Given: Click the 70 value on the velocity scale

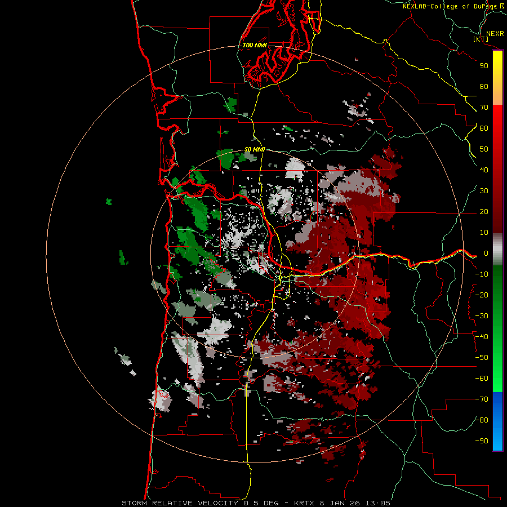Looking at the screenshot, I should (484, 108).
